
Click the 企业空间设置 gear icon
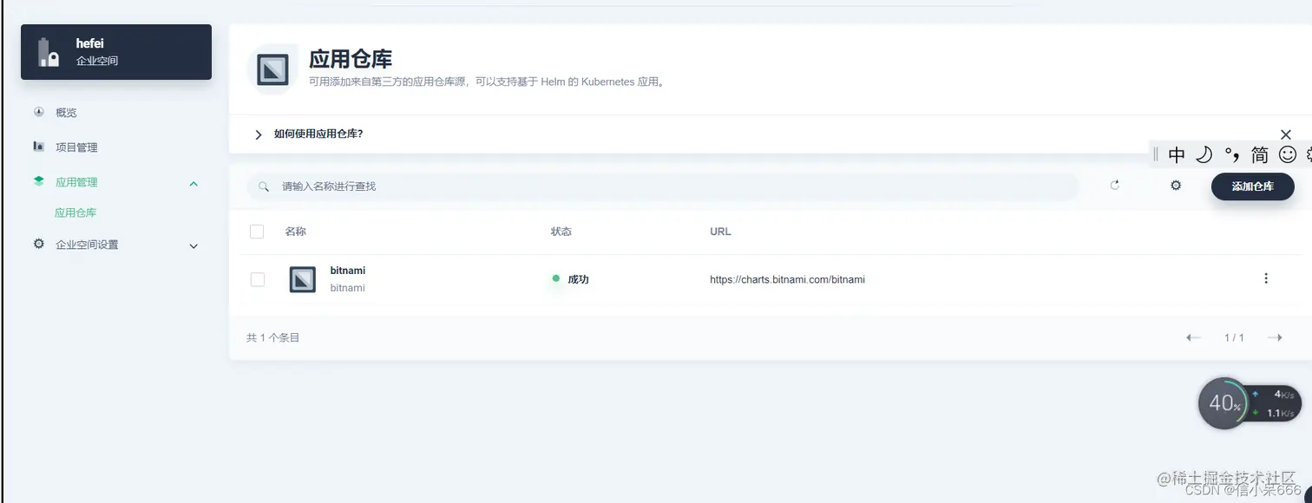tap(38, 244)
